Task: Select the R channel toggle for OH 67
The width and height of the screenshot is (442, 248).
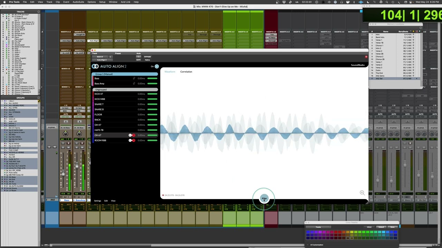Action: click(133, 135)
